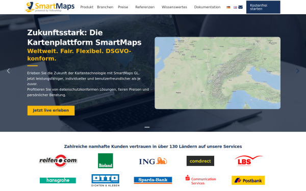Click the hansgrohe customer logo
306x191 pixels.
pos(58,180)
